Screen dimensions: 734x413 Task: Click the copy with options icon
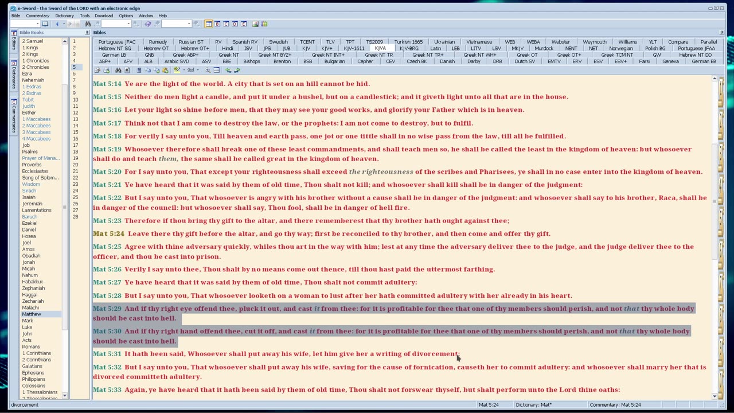pos(156,70)
